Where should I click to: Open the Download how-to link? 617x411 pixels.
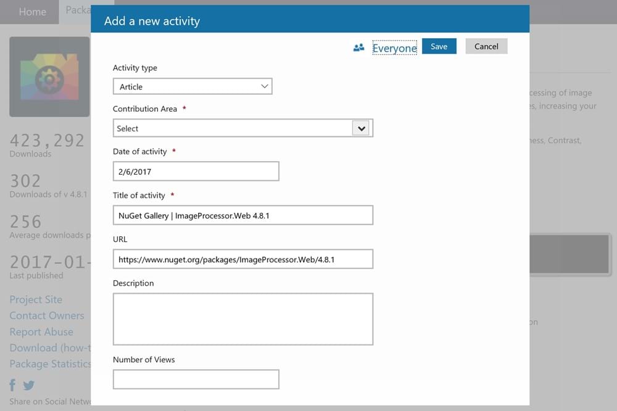pyautogui.click(x=51, y=348)
